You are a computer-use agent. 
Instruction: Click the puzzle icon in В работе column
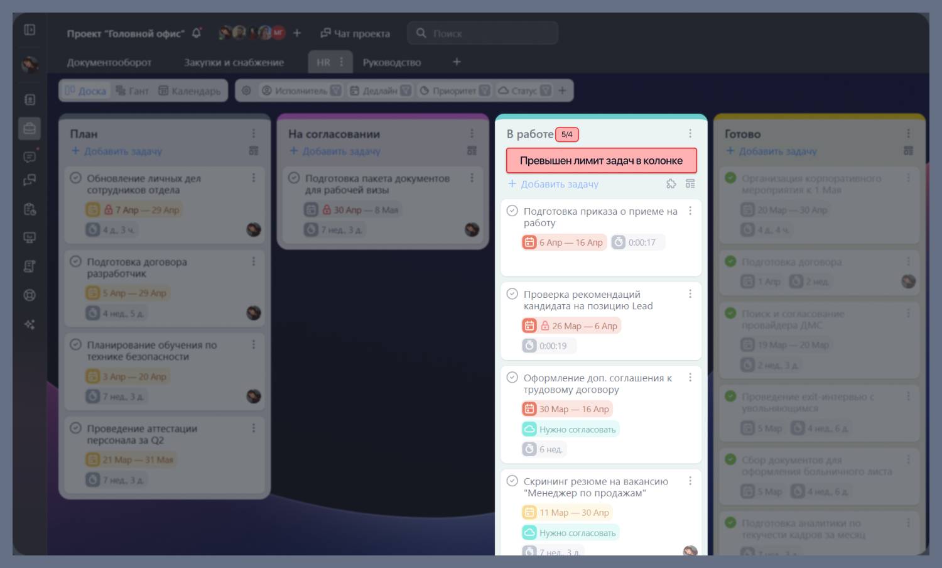click(671, 183)
